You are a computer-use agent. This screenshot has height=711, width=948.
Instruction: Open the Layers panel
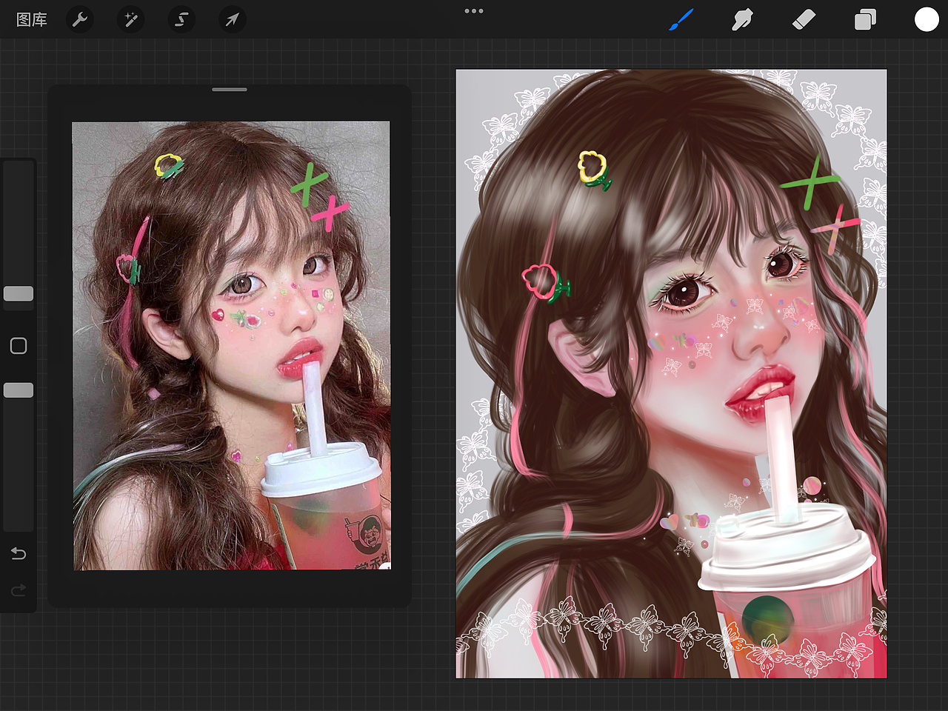(865, 19)
